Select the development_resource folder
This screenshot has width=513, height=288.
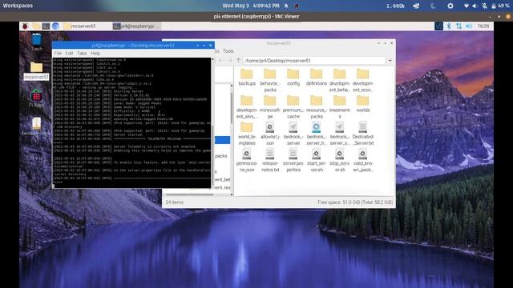point(363,80)
